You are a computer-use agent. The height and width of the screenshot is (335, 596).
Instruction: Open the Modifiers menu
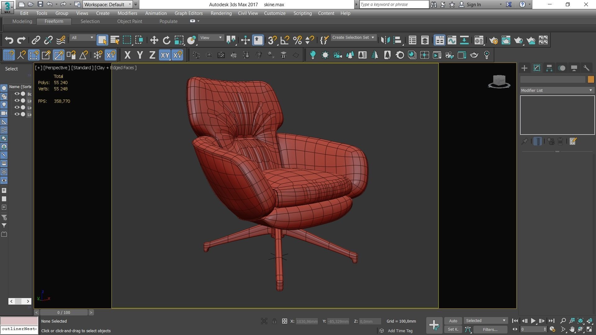pos(127,13)
